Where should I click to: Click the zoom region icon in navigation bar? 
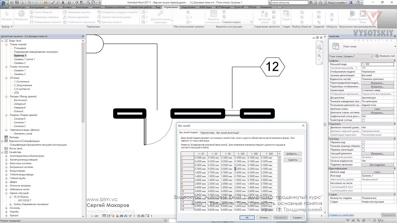point(319,56)
